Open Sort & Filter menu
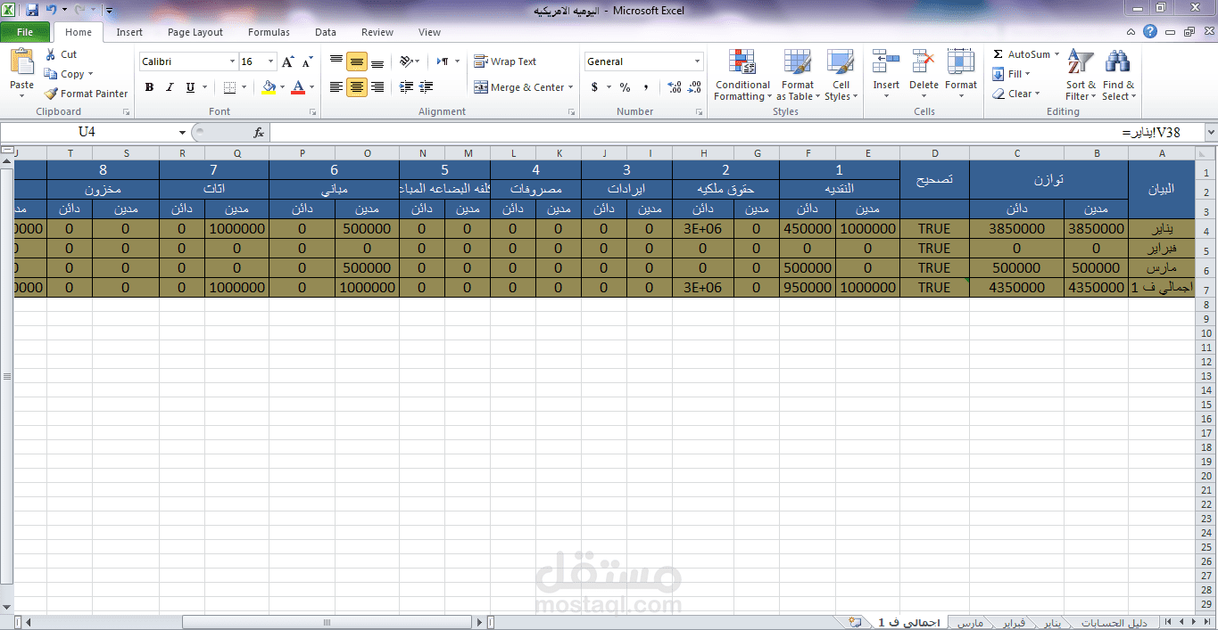1218x630 pixels. tap(1081, 76)
